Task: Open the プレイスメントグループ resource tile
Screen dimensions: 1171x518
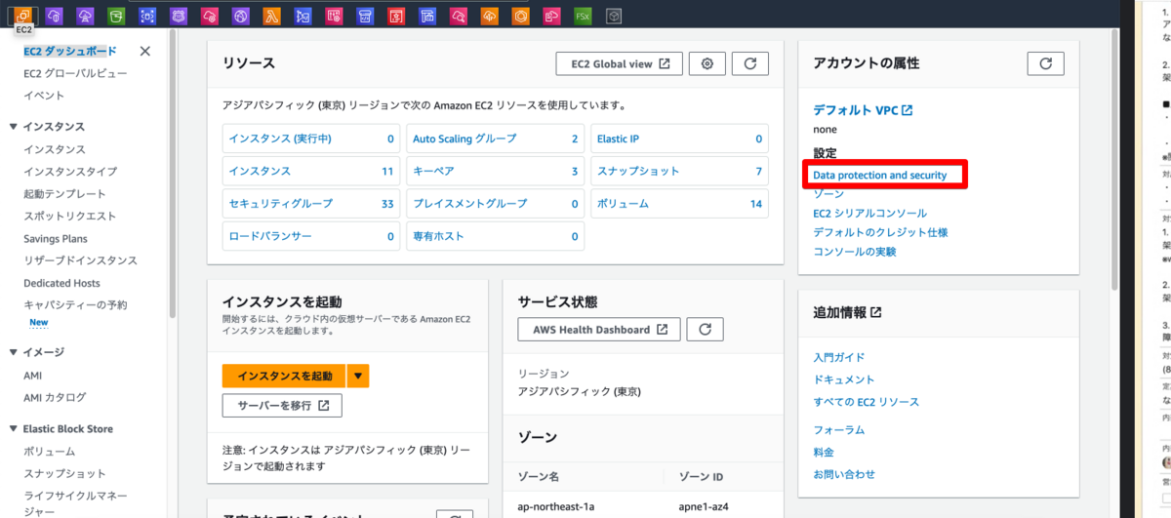Action: (495, 203)
